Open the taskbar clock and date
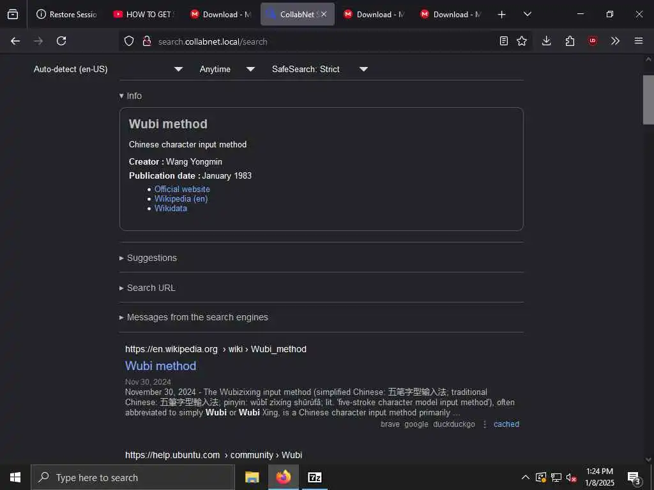 (x=600, y=477)
